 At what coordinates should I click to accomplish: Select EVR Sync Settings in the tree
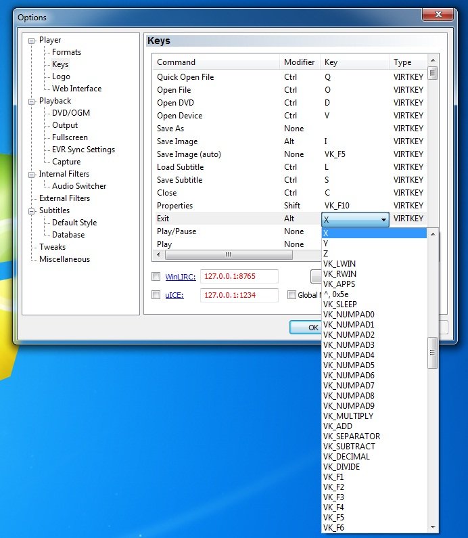point(83,150)
